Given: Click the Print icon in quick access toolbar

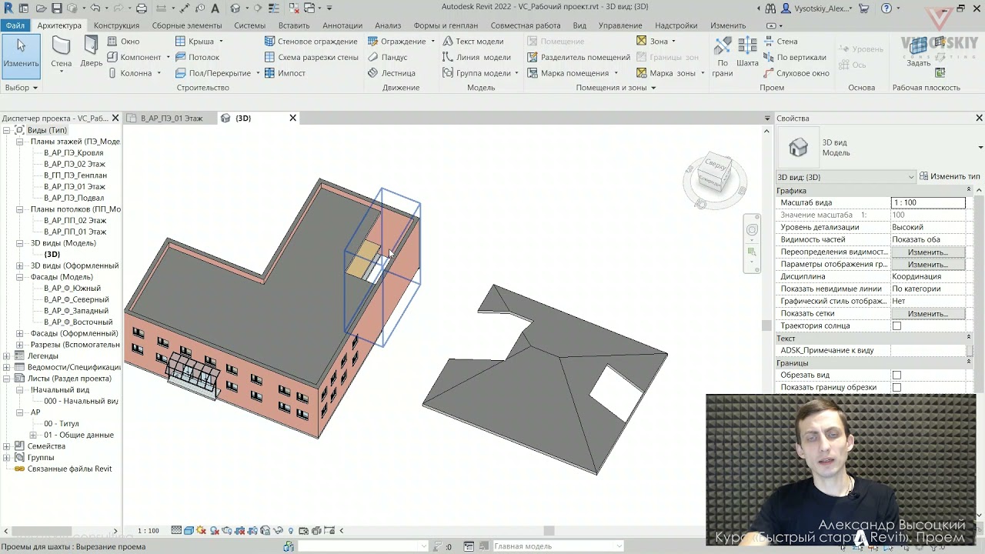Looking at the screenshot, I should [141, 8].
